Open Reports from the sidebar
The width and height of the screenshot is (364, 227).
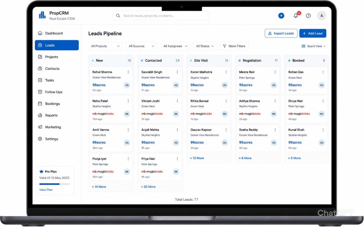coord(57,115)
